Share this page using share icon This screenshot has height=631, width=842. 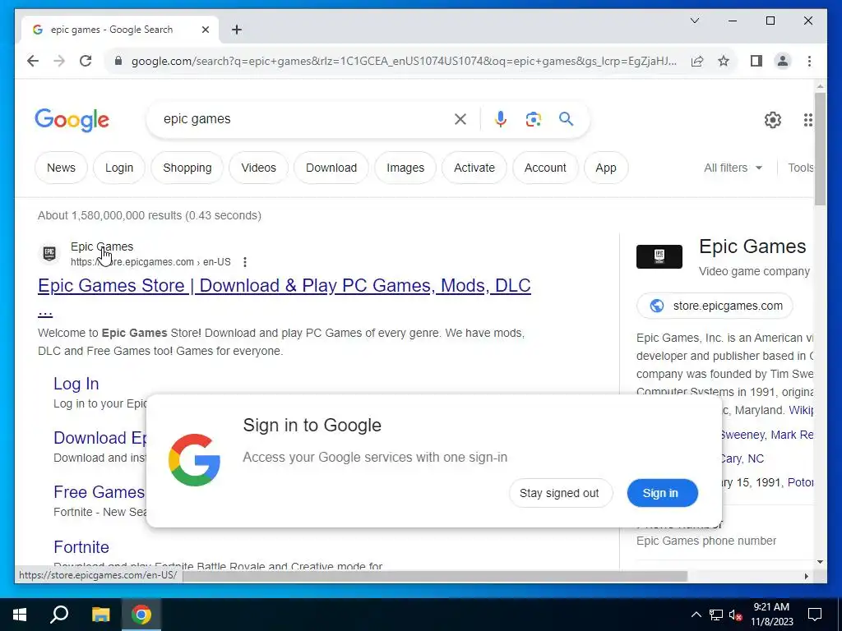pyautogui.click(x=697, y=61)
